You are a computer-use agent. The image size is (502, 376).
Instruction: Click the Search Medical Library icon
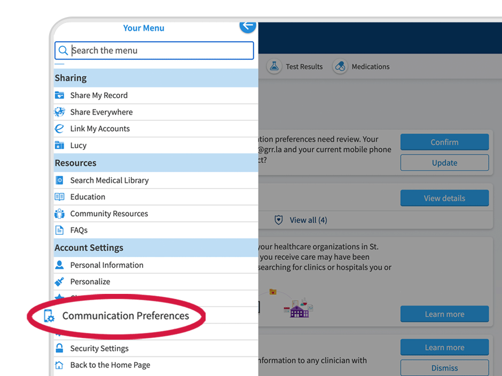(x=59, y=180)
